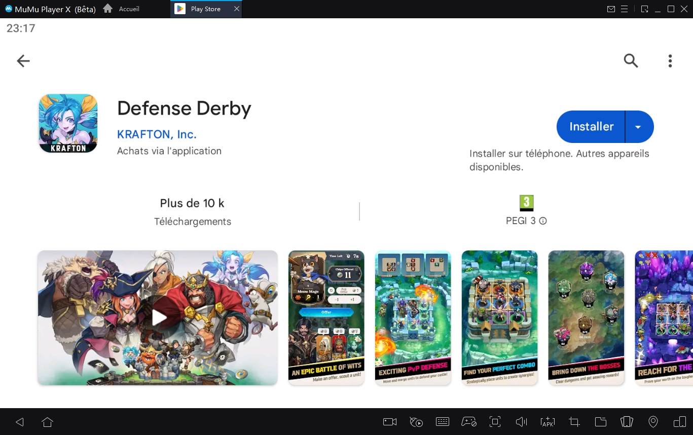Open the virtual location tool
The image size is (693, 435).
tap(653, 422)
